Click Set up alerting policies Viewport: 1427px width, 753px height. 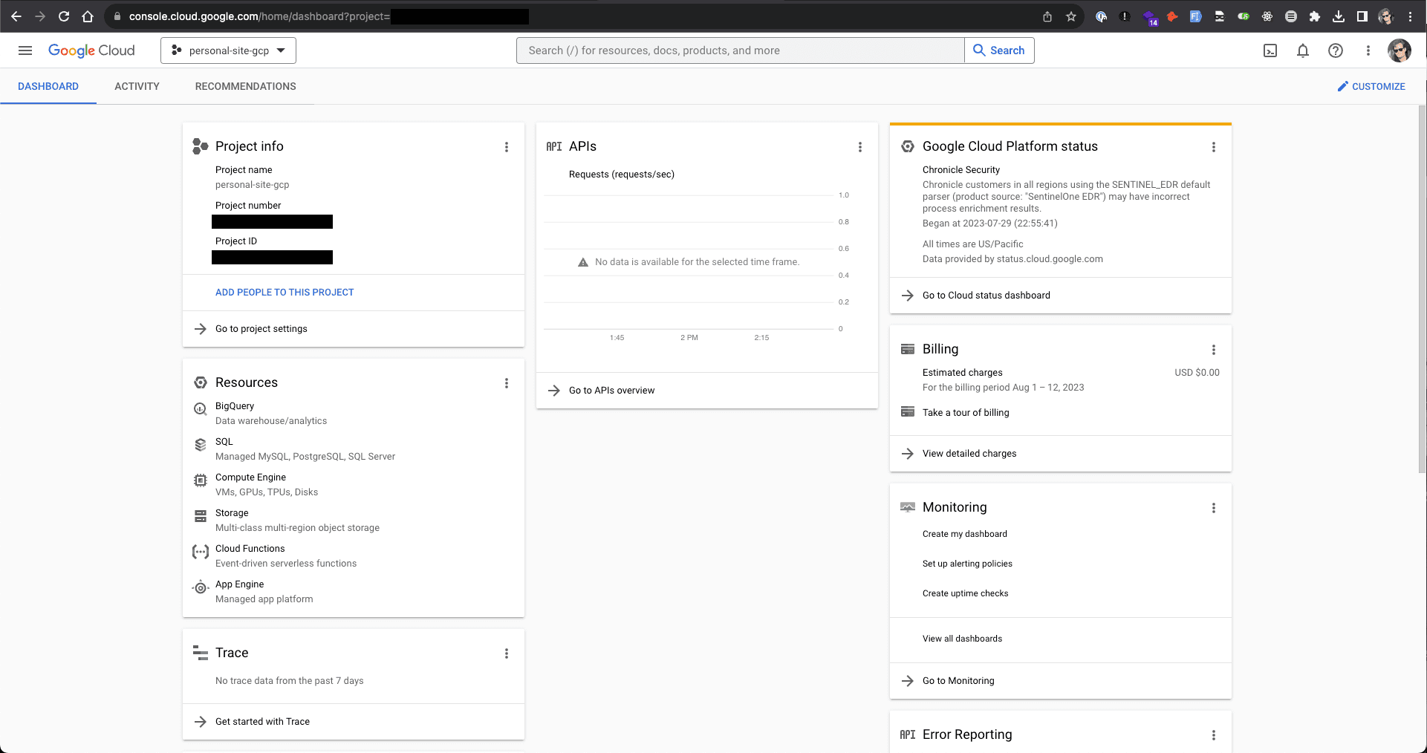(x=967, y=564)
